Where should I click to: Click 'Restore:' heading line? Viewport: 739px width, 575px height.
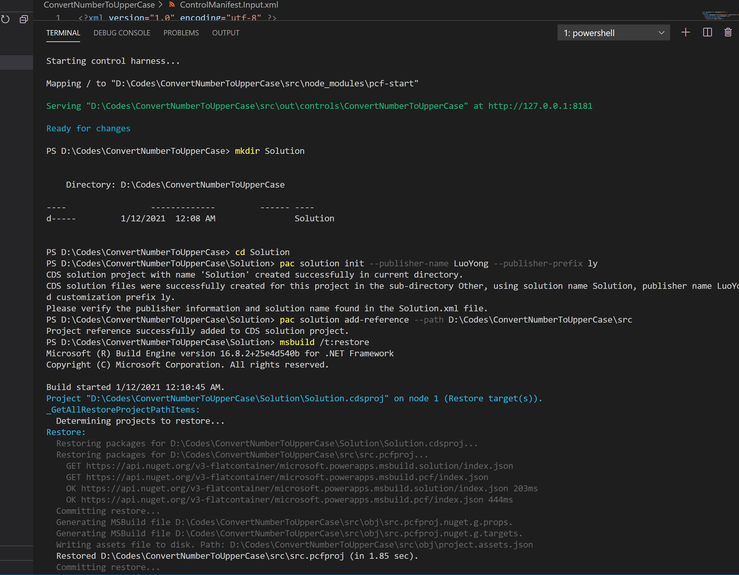coord(66,432)
